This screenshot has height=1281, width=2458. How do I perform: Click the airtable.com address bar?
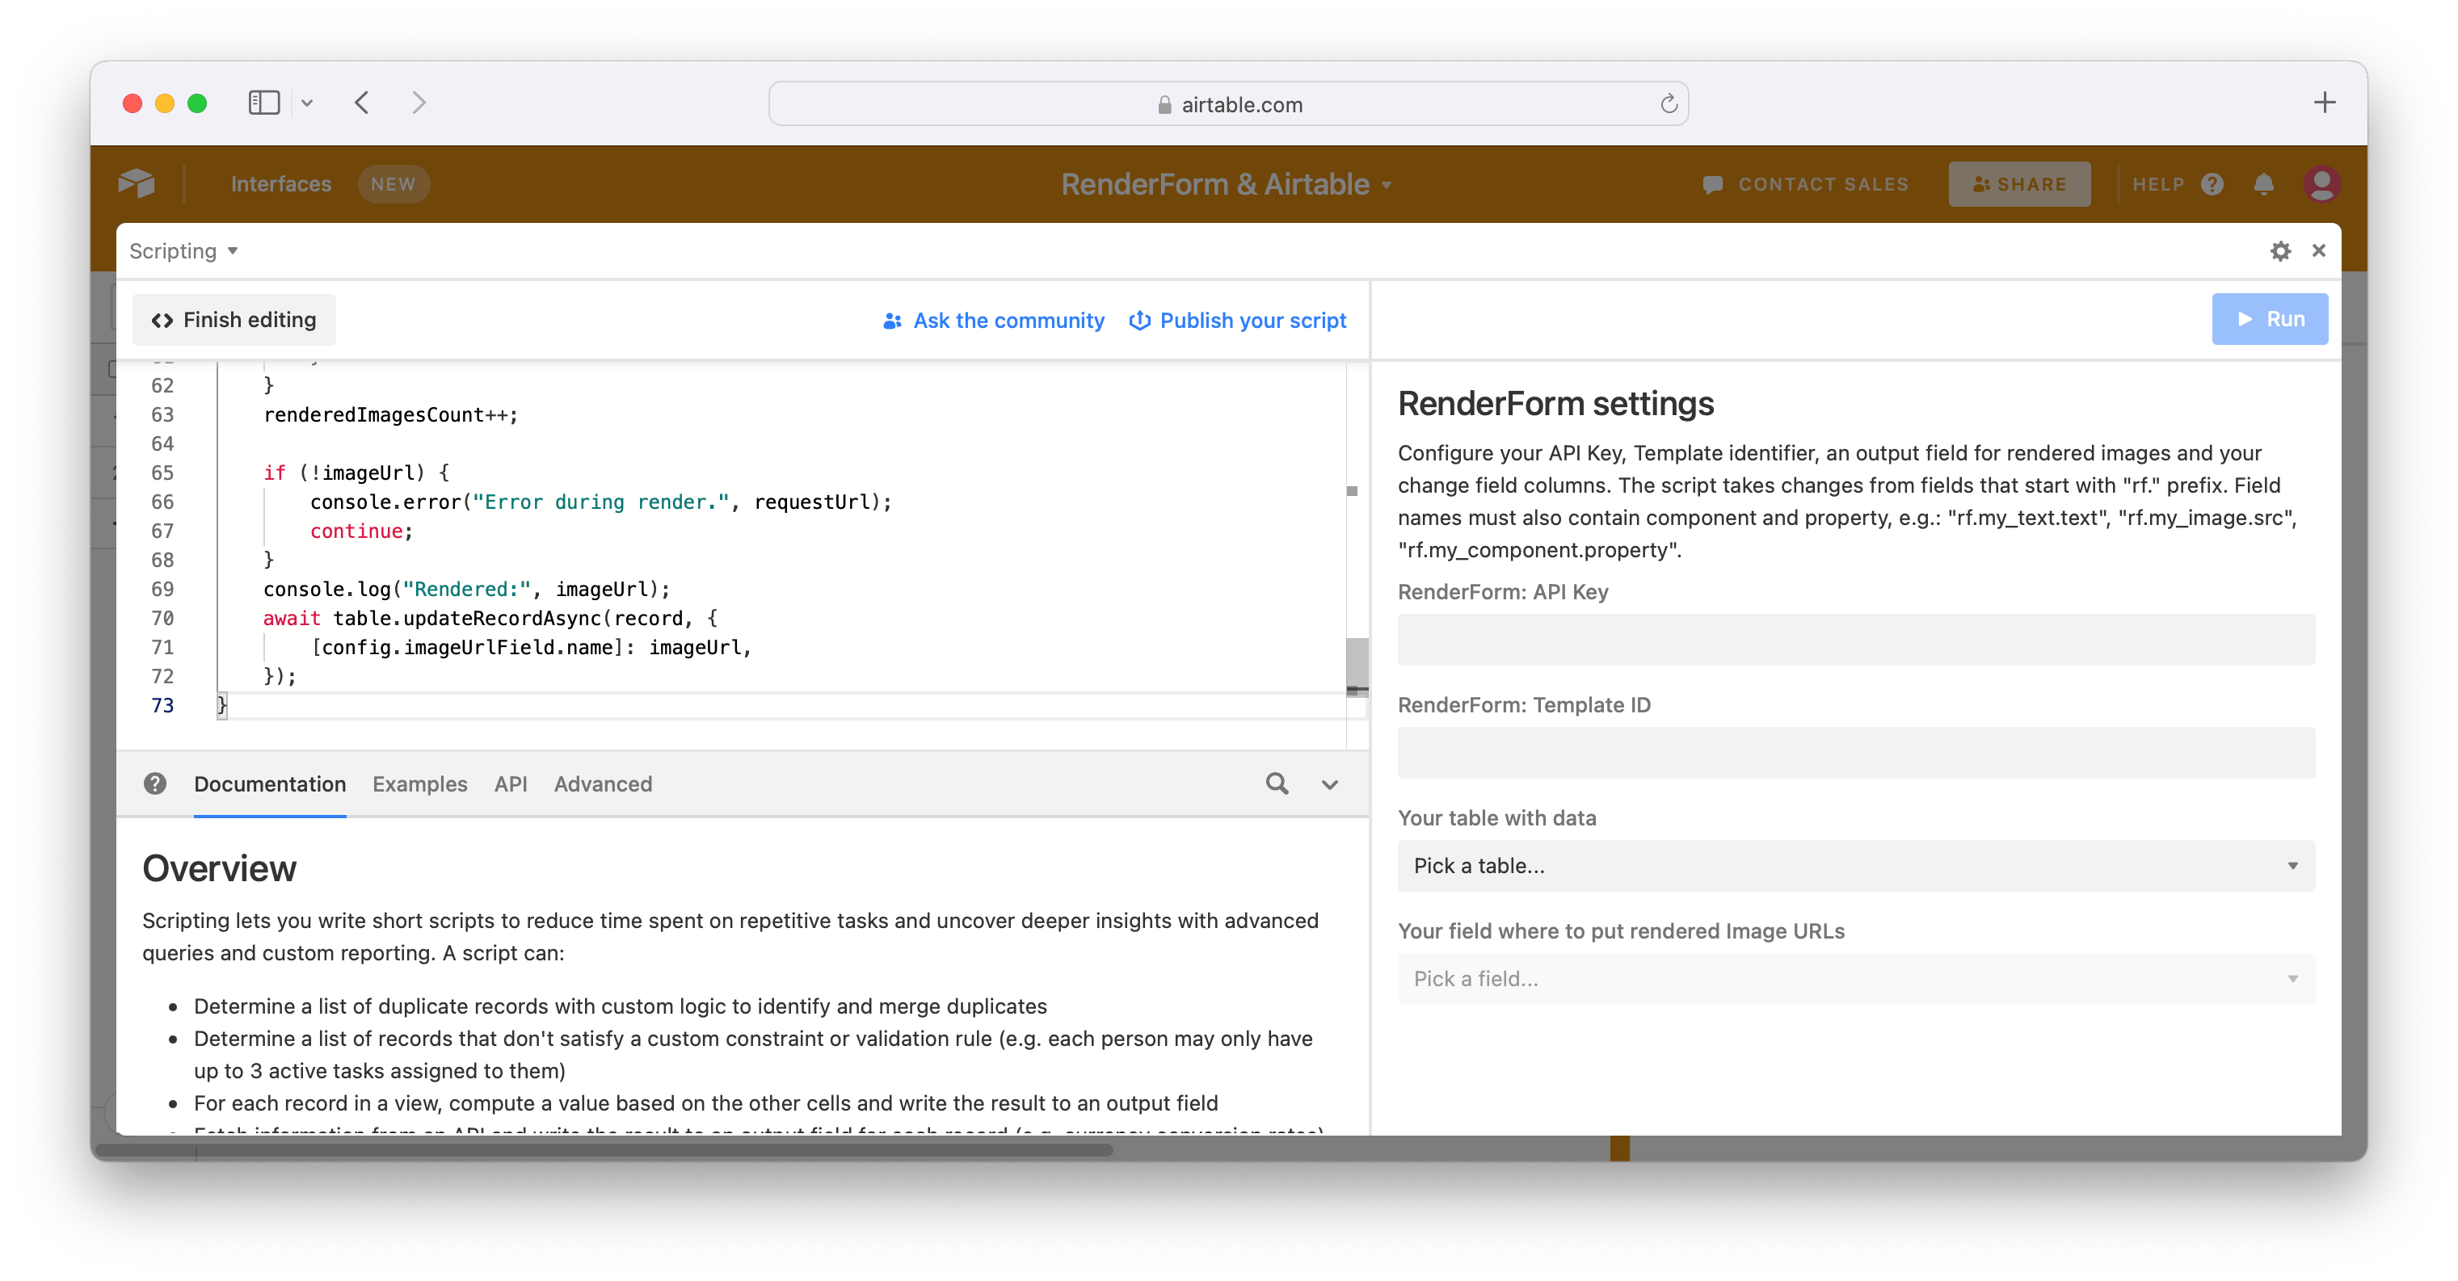(1228, 104)
